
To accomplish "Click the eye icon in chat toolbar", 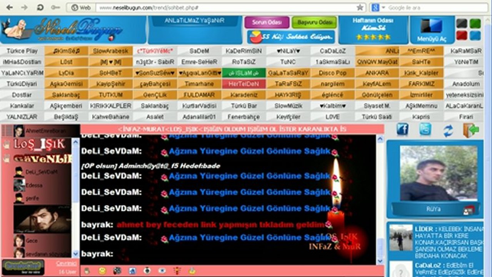I will pos(162,271).
